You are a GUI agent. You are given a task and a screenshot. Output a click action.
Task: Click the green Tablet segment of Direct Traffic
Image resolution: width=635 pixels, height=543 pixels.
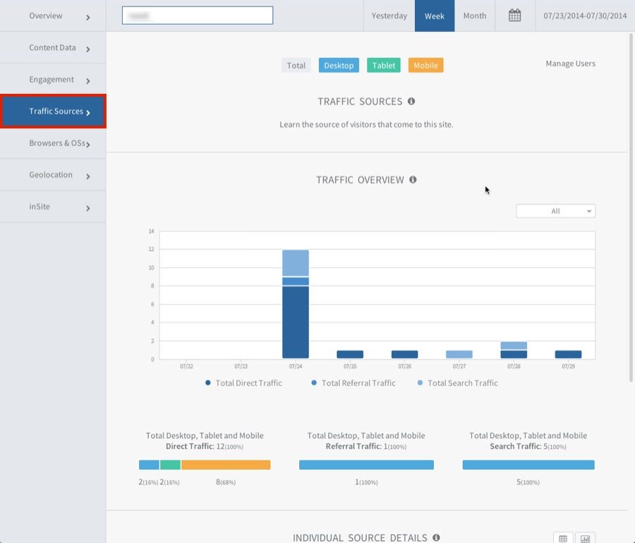(x=170, y=465)
